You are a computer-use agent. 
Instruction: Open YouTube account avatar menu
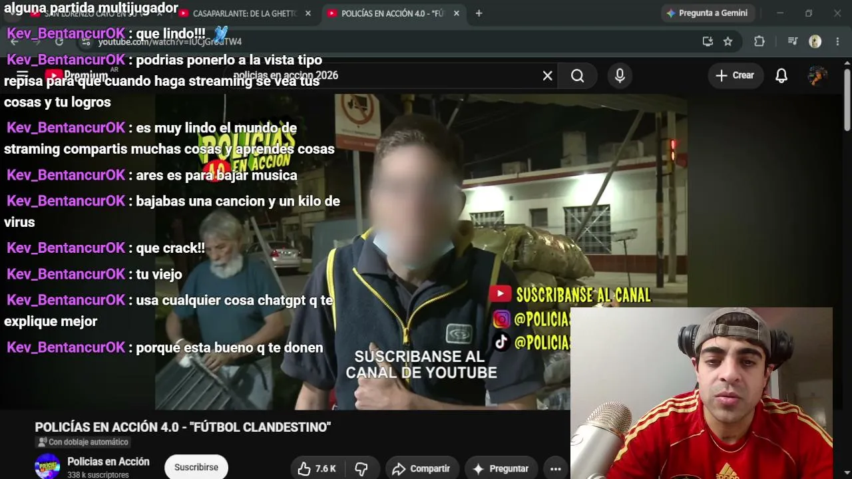[x=817, y=76]
